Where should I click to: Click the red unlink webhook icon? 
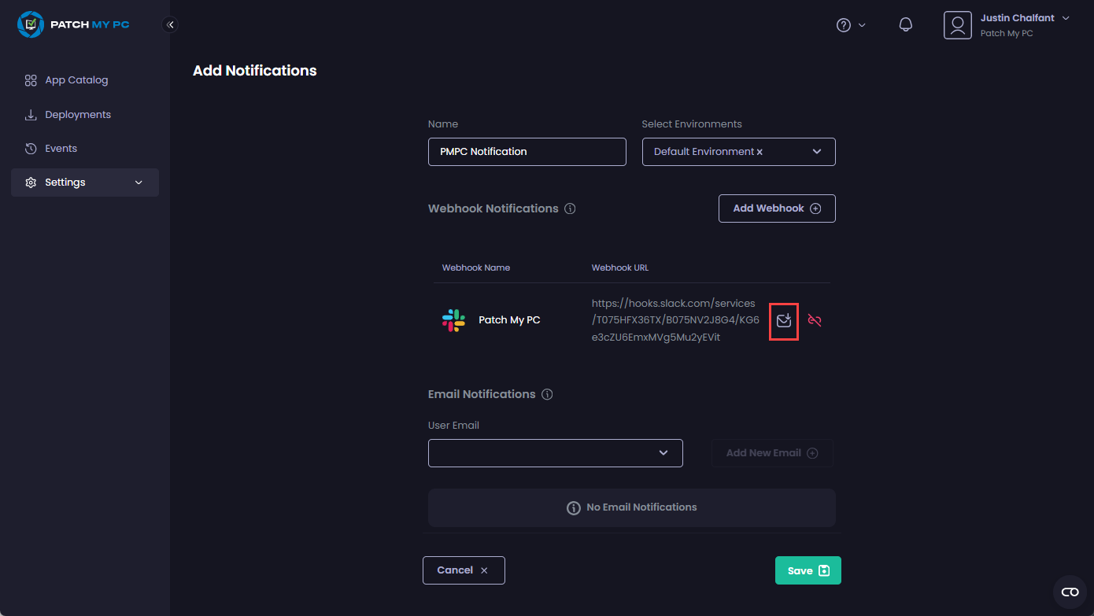[x=815, y=321]
